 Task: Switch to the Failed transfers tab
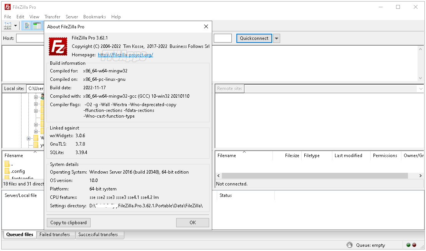coord(56,235)
